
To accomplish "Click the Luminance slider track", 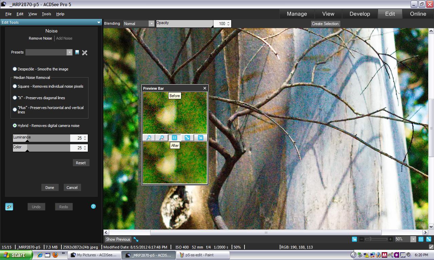I will click(41, 138).
